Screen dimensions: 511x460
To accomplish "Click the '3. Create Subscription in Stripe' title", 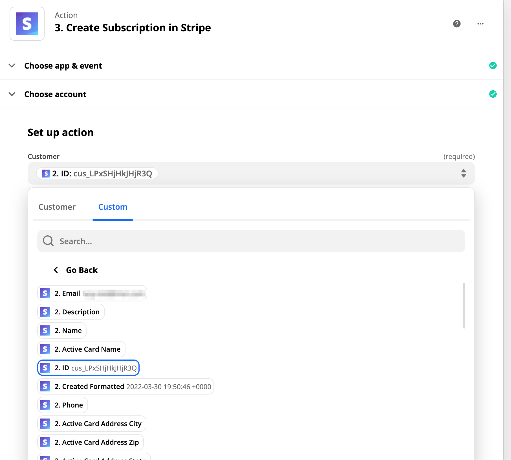I will (x=133, y=28).
